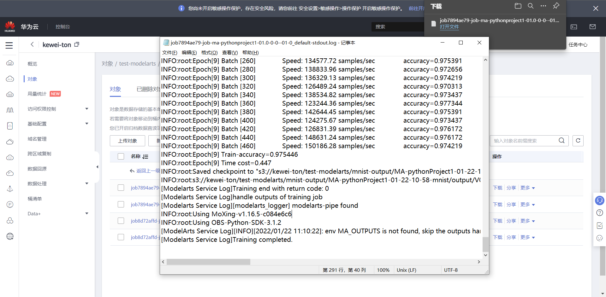Open Notepad 帮助(H) menu
606x297 pixels.
(250, 52)
